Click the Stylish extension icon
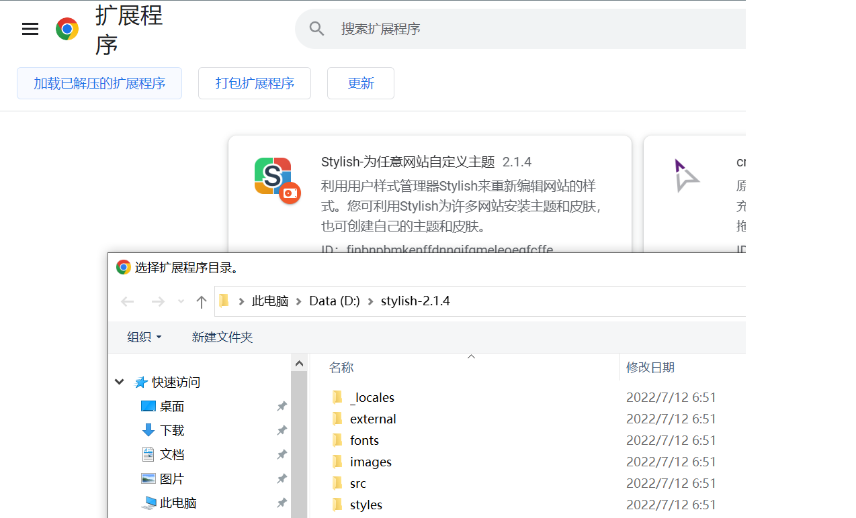 (276, 179)
